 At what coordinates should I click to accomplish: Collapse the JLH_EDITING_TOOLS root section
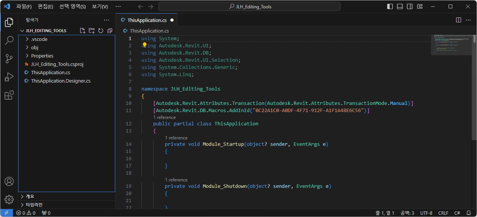coord(46,31)
